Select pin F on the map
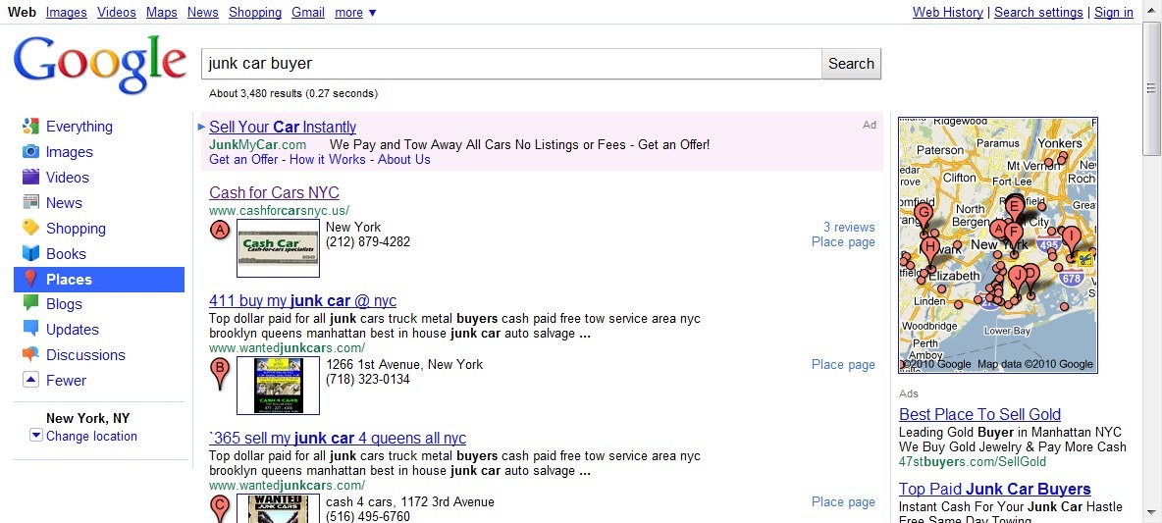The image size is (1162, 523). 1015,235
